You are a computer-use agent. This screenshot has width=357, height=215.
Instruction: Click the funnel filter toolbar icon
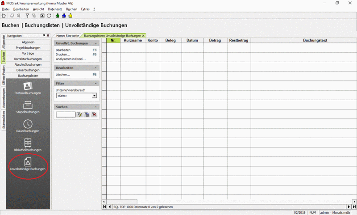coord(27,16)
